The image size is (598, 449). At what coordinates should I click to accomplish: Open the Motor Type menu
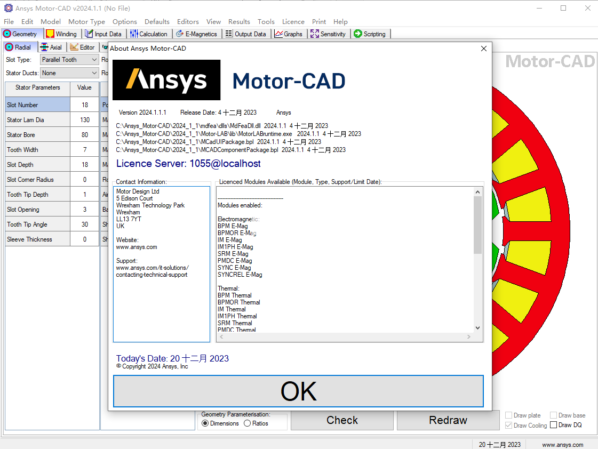[86, 22]
